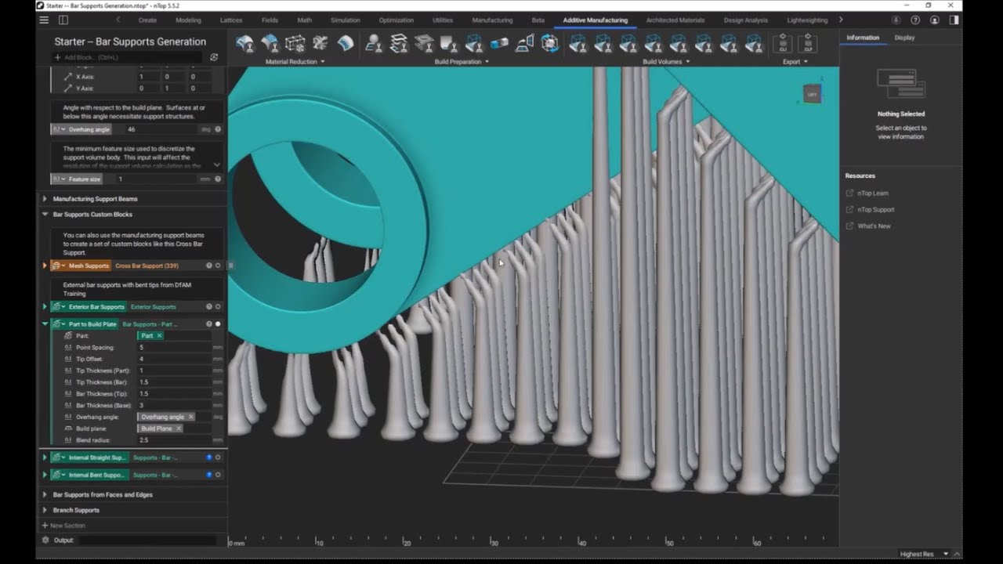
Task: Switch to the Design Analysis ribbon tab
Action: click(746, 20)
